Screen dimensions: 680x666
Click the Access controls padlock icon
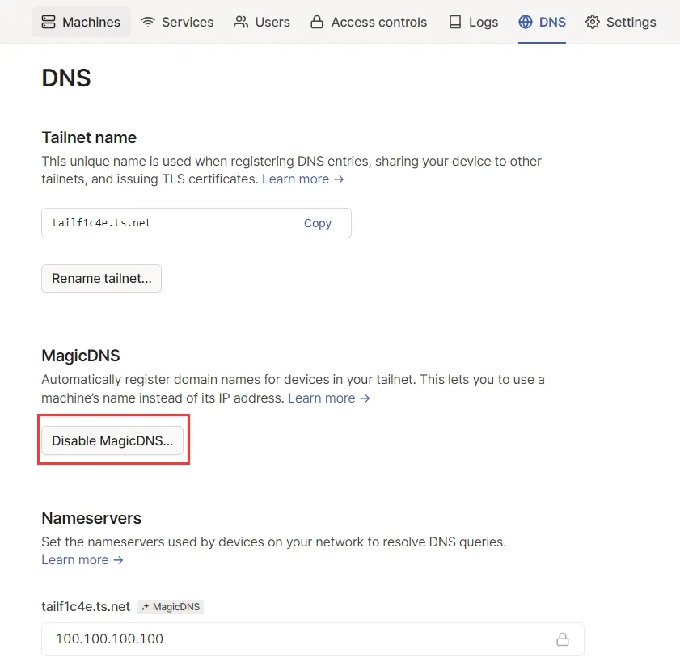317,22
